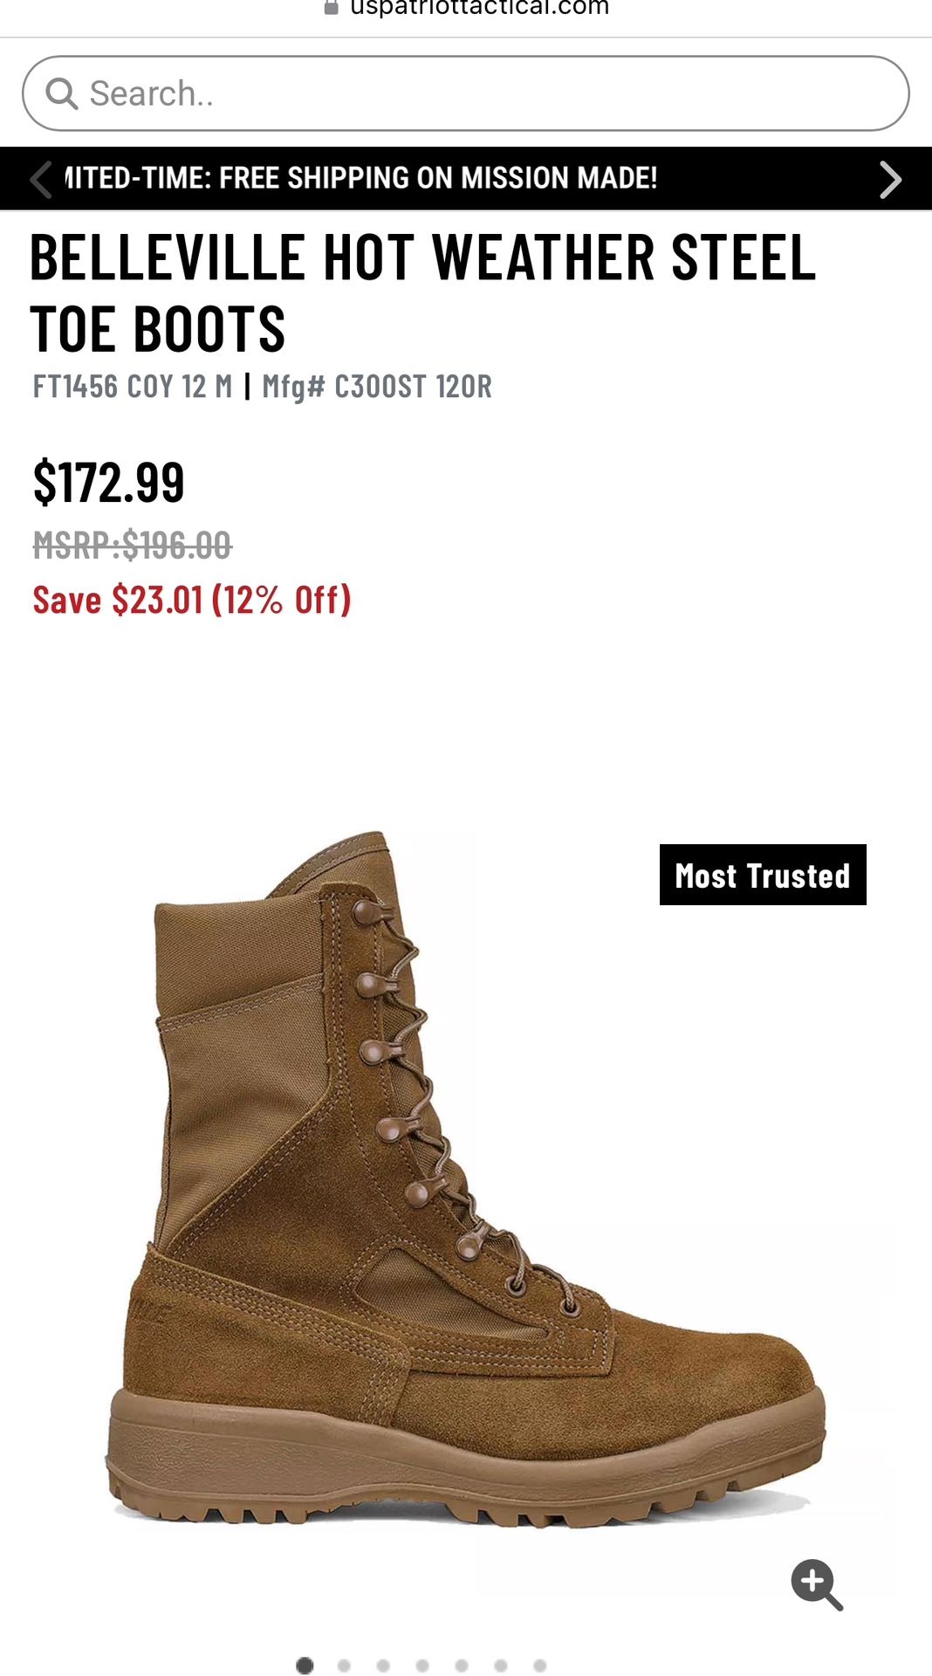932x1676 pixels.
Task: Tap the Most Trusted badge
Action: tap(763, 875)
